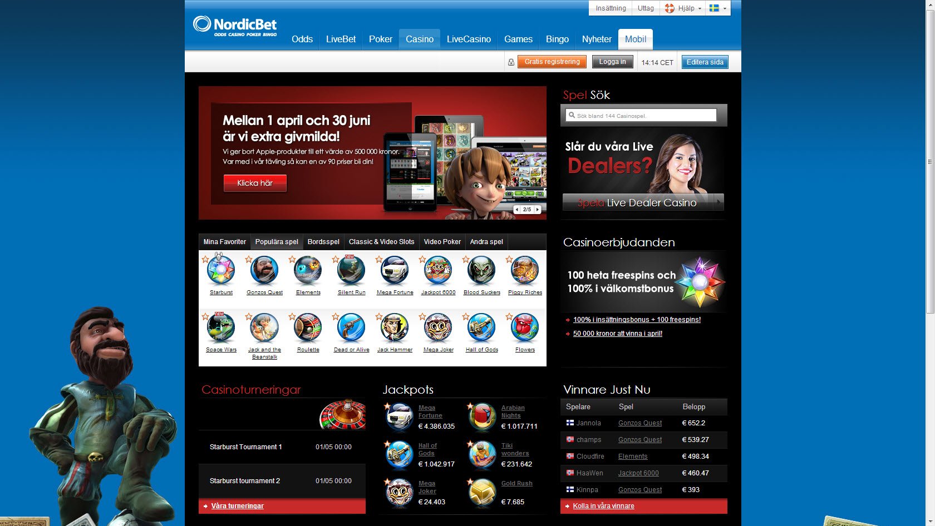
Task: Click the Logga in button
Action: click(x=612, y=62)
